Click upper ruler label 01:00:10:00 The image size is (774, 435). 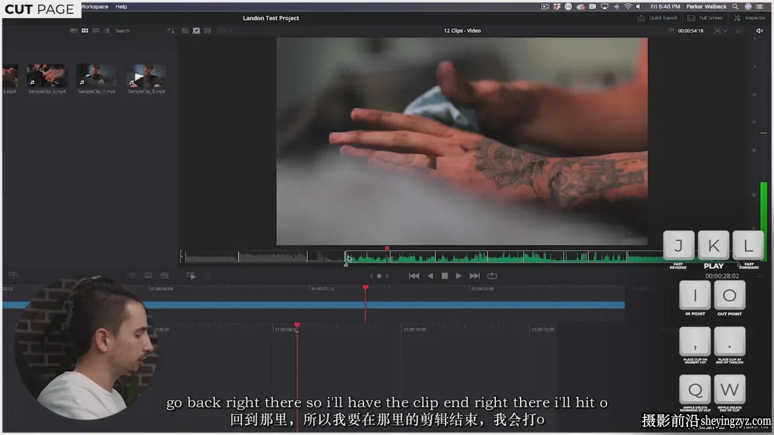482,289
